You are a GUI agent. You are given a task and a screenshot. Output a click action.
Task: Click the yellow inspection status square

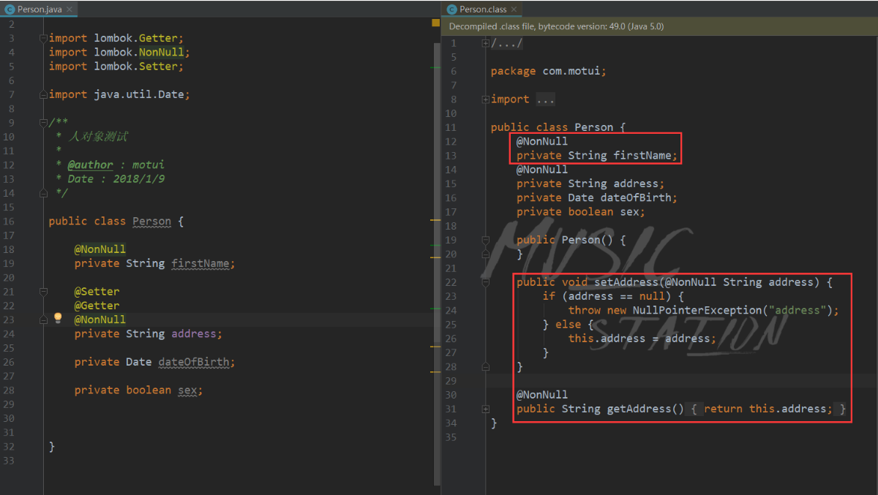coord(435,23)
